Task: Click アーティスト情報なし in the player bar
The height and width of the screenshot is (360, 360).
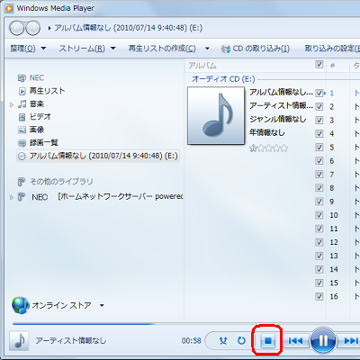Action: point(71,341)
